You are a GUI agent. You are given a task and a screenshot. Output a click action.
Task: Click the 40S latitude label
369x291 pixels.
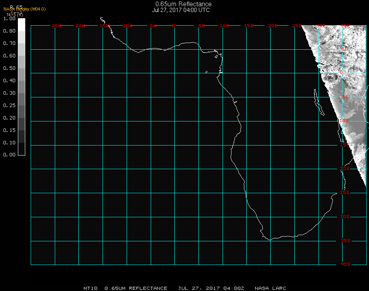(x=345, y=264)
